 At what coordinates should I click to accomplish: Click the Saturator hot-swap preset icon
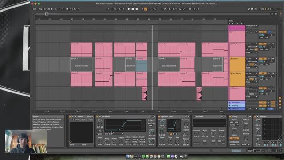point(151,116)
